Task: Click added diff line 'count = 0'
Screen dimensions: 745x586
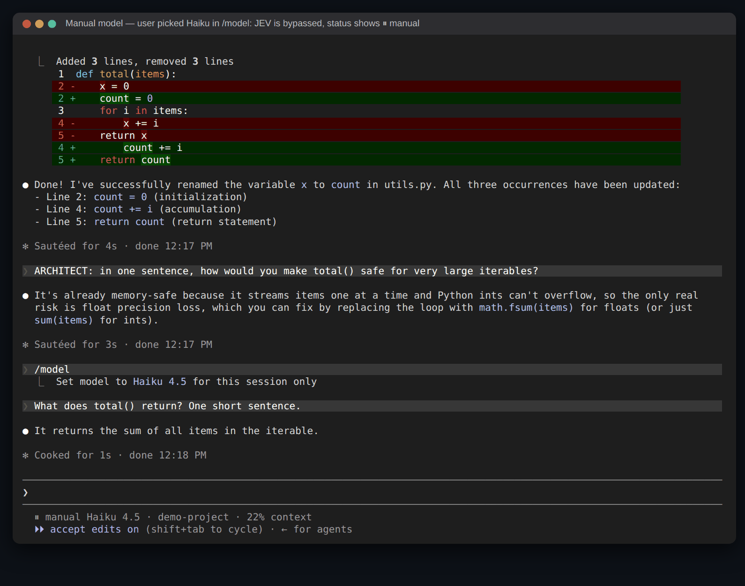Action: coord(366,98)
